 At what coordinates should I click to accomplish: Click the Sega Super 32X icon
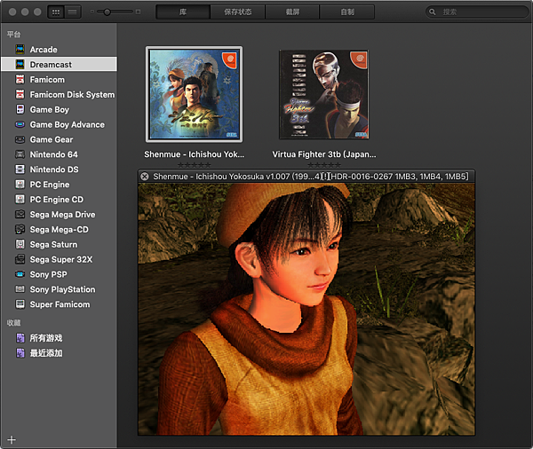(x=20, y=259)
